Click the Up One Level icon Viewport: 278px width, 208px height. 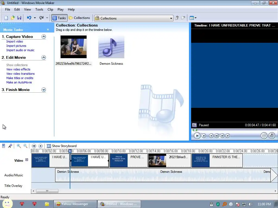pyautogui.click(x=177, y=18)
